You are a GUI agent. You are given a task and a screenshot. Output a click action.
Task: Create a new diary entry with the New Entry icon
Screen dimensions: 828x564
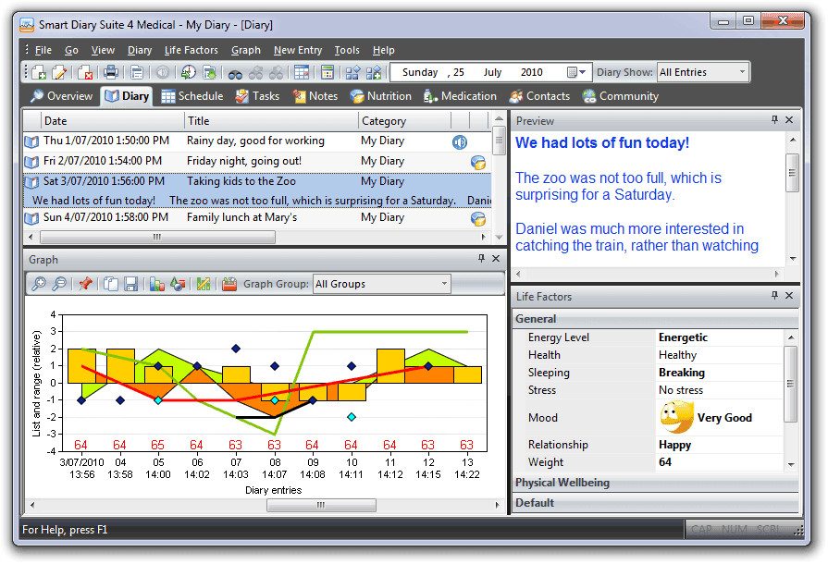pyautogui.click(x=39, y=71)
